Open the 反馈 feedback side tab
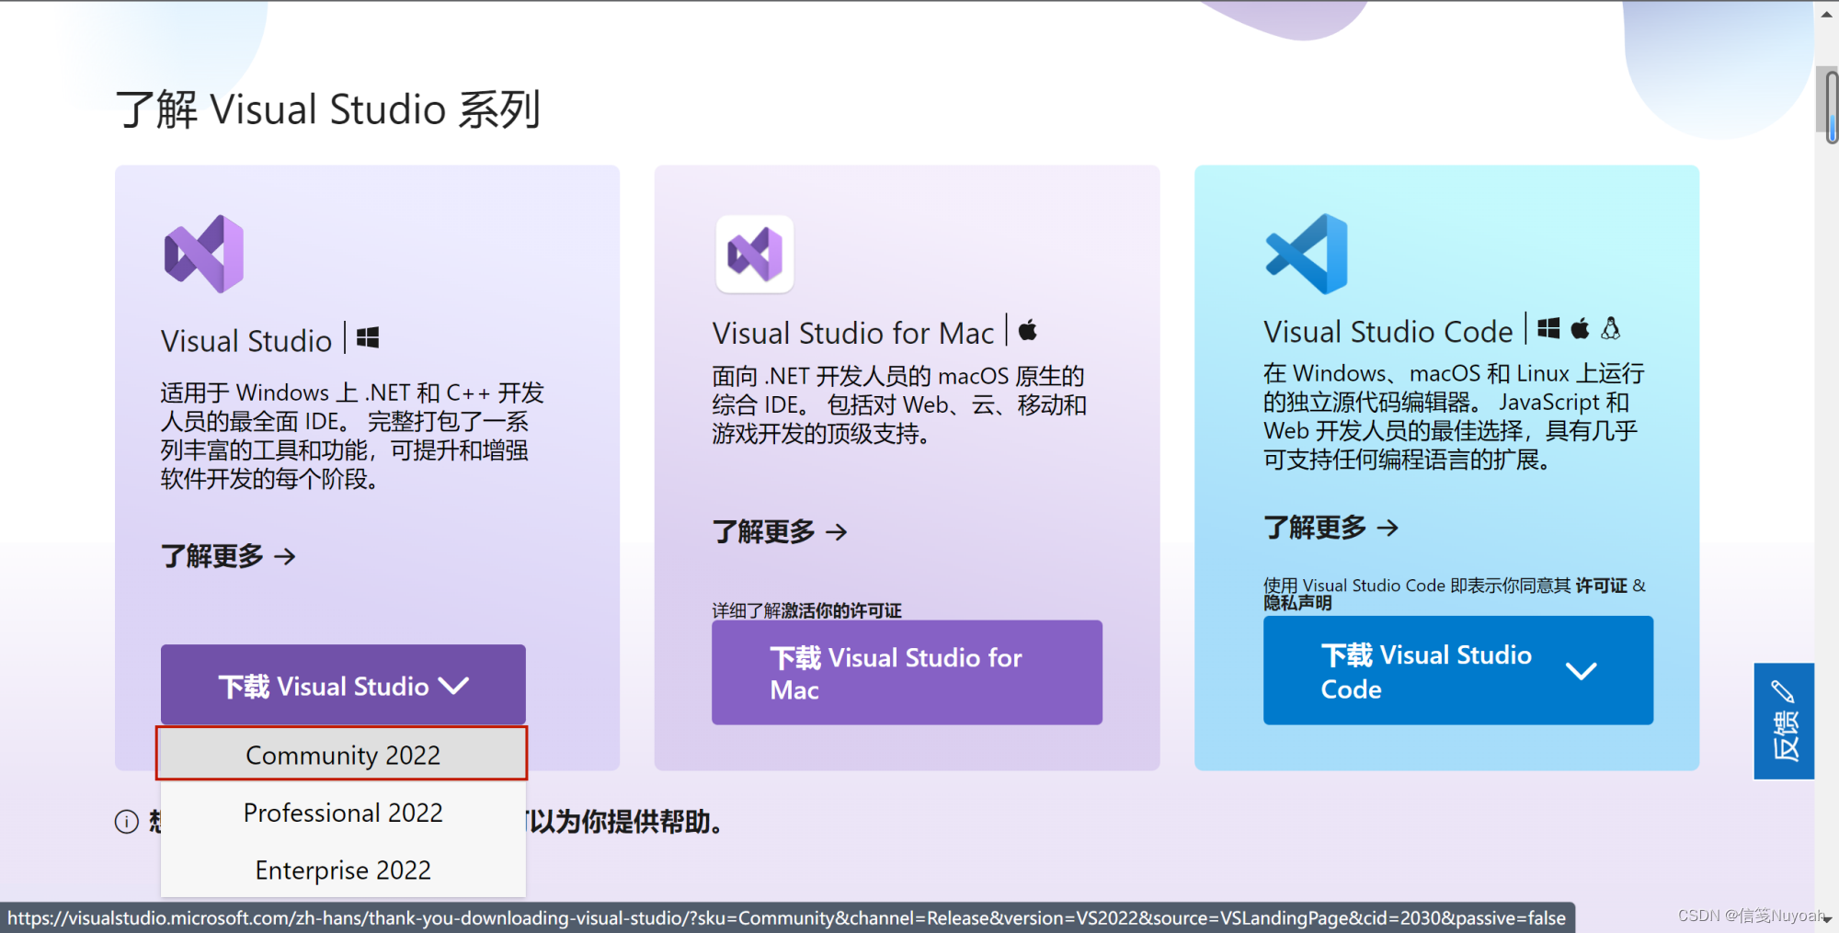 [1784, 721]
